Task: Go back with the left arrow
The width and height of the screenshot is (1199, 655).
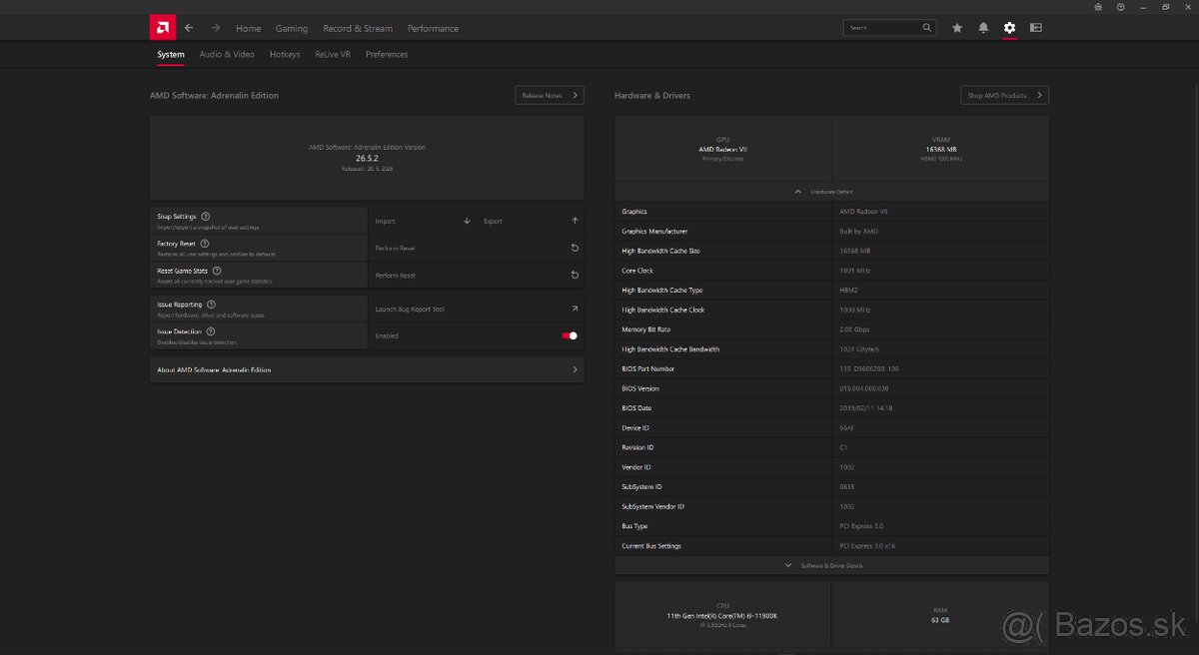Action: coord(189,28)
